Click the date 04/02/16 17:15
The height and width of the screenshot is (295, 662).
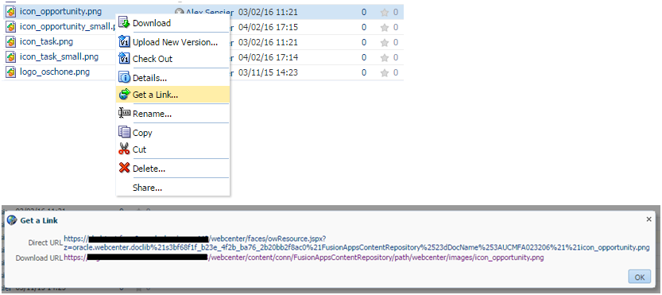[x=268, y=28]
